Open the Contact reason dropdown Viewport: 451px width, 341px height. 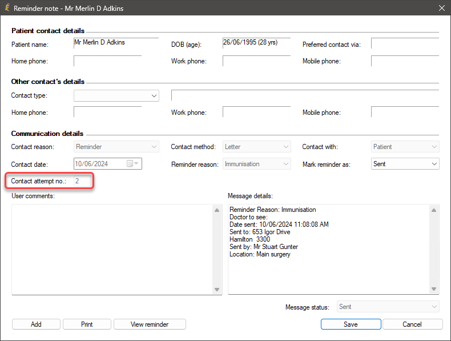[116, 147]
